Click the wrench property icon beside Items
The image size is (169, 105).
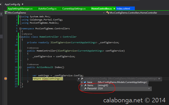pos(85,85)
